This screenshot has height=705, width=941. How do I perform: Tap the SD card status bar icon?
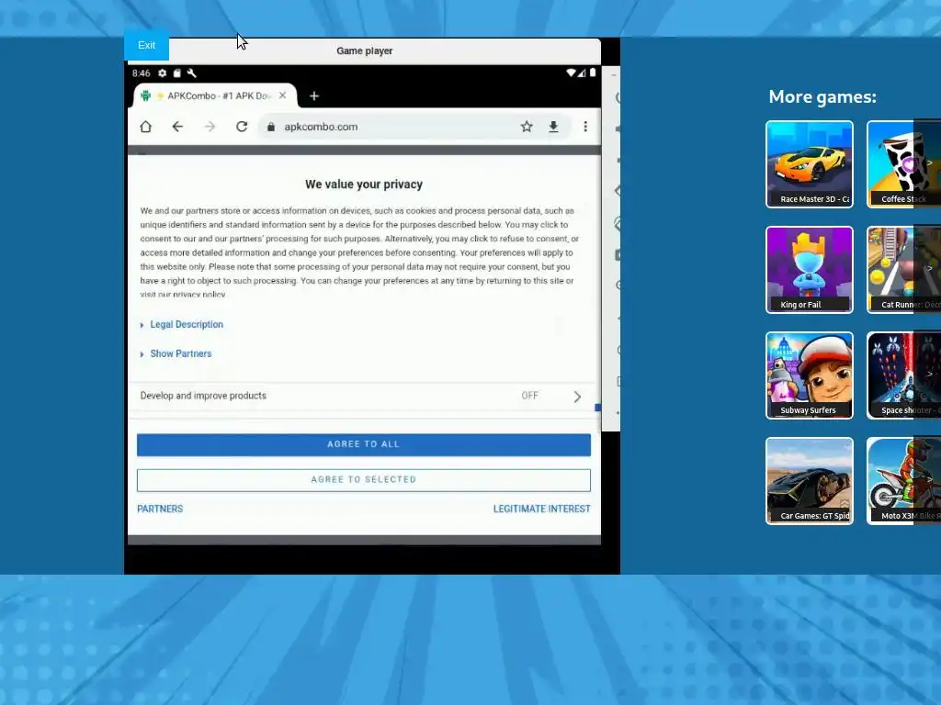(177, 73)
